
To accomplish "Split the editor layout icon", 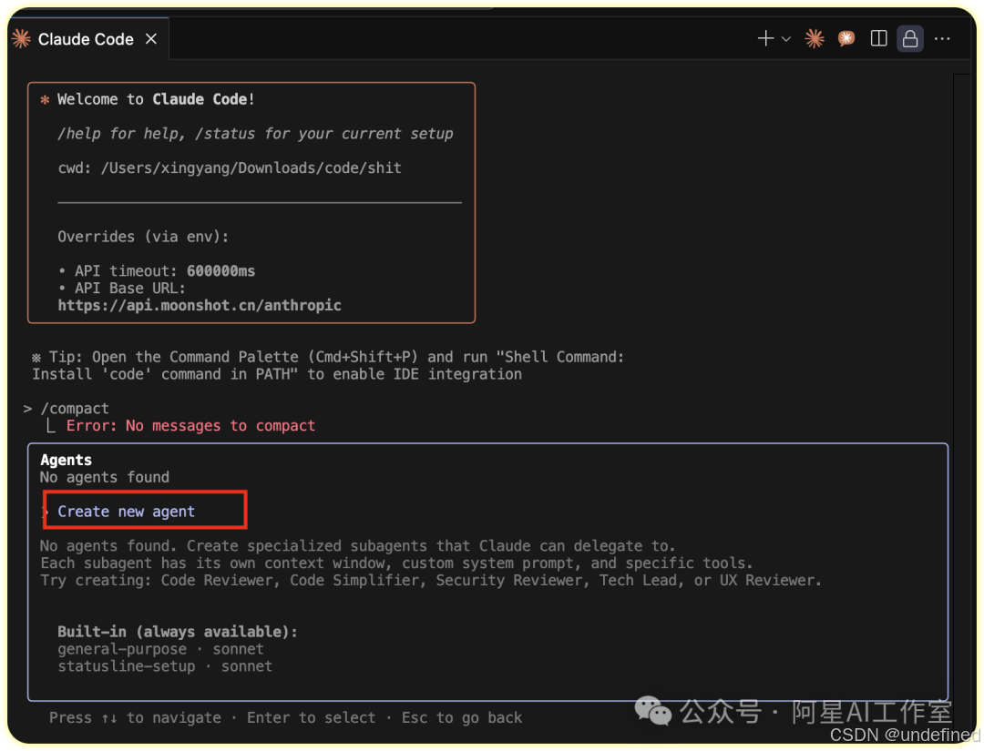I will [x=878, y=39].
